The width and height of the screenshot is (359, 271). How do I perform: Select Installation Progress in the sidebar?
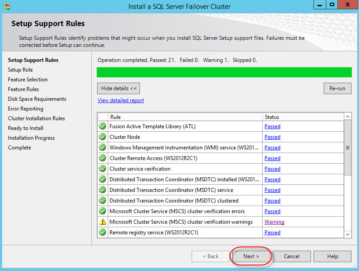[31, 137]
